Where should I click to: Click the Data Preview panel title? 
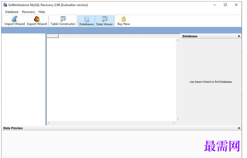click(13, 128)
